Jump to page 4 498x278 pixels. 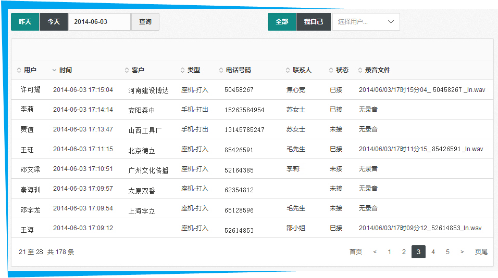[x=433, y=252]
